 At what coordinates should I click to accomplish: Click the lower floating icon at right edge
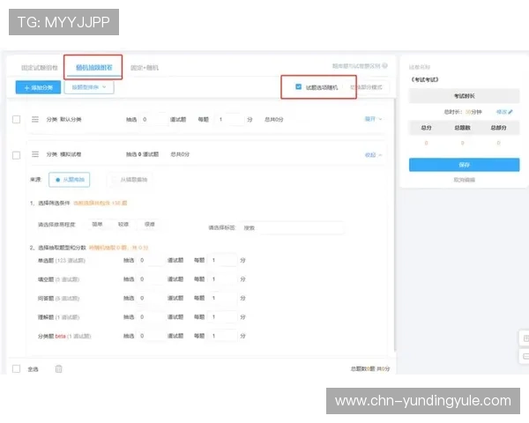click(525, 356)
